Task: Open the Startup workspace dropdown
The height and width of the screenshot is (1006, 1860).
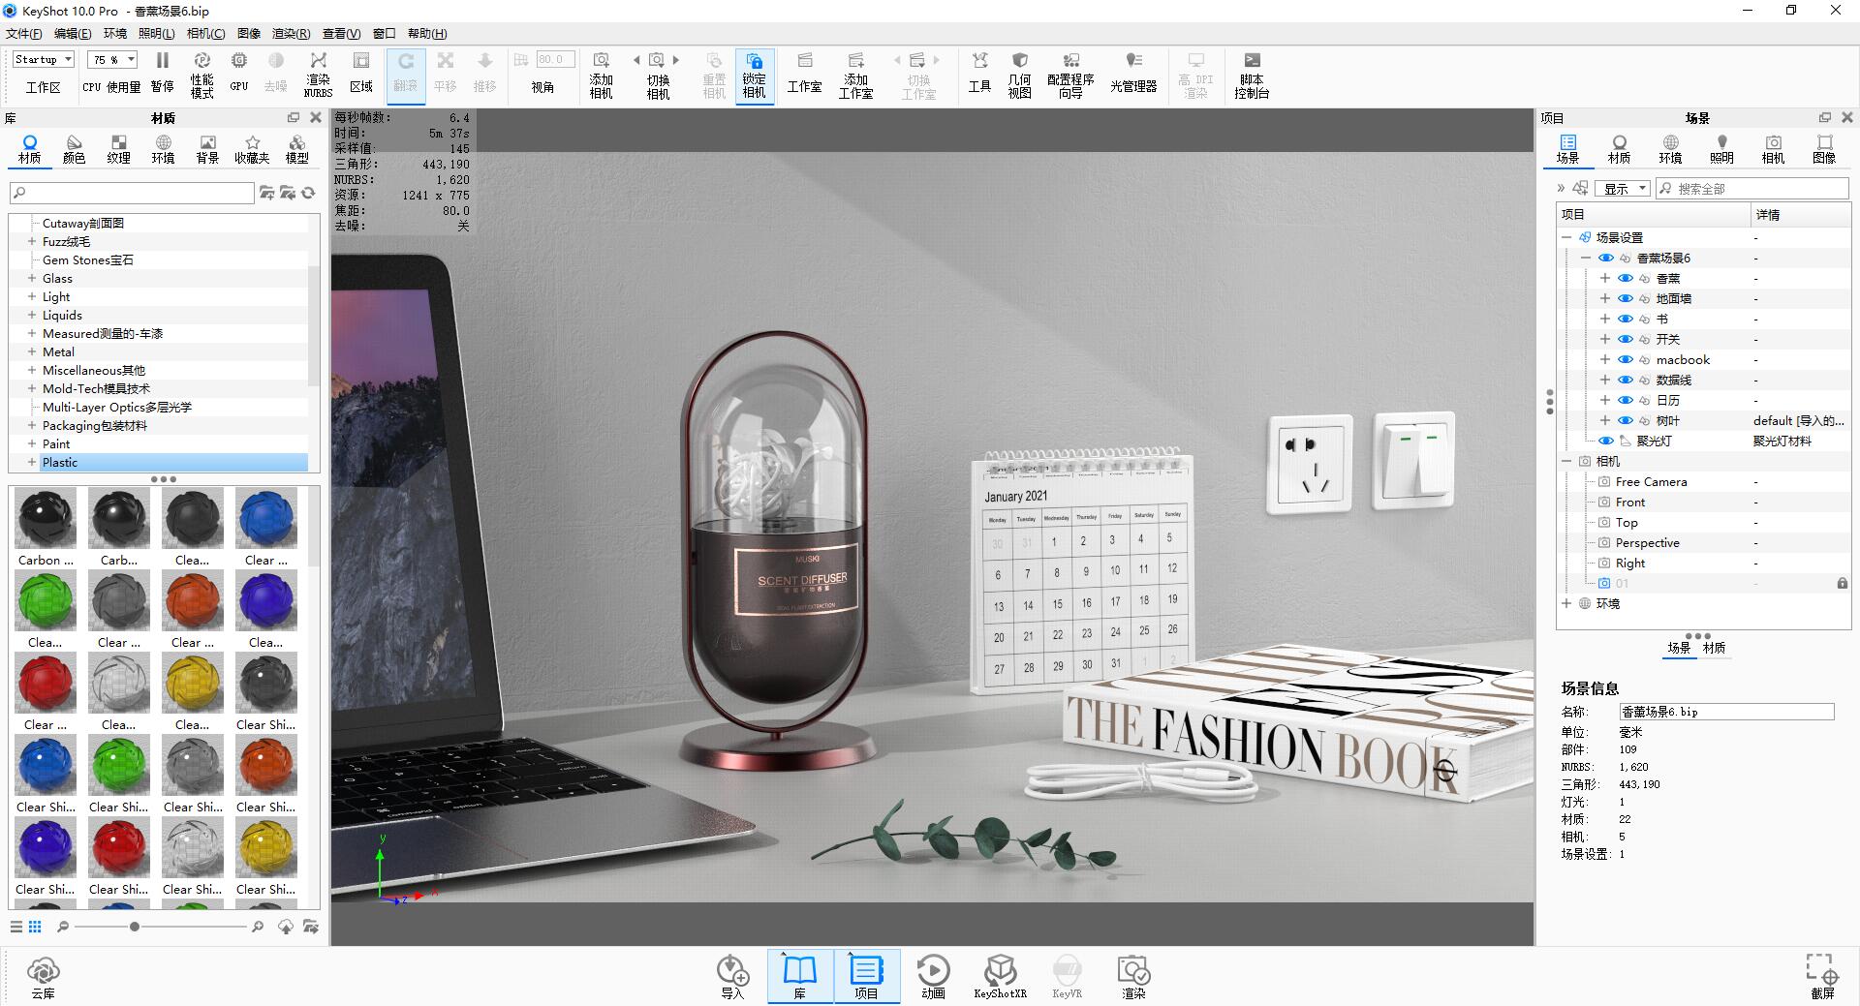Action: click(x=44, y=59)
